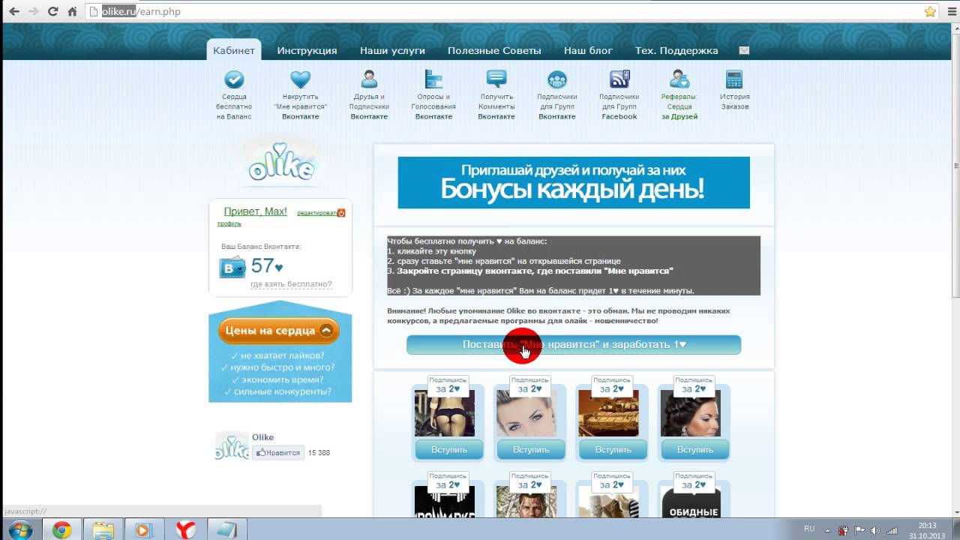
Task: Open the first group photo thumbnail
Action: coord(445,413)
